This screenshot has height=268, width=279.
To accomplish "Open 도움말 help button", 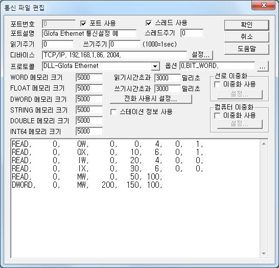I will pos(246,49).
